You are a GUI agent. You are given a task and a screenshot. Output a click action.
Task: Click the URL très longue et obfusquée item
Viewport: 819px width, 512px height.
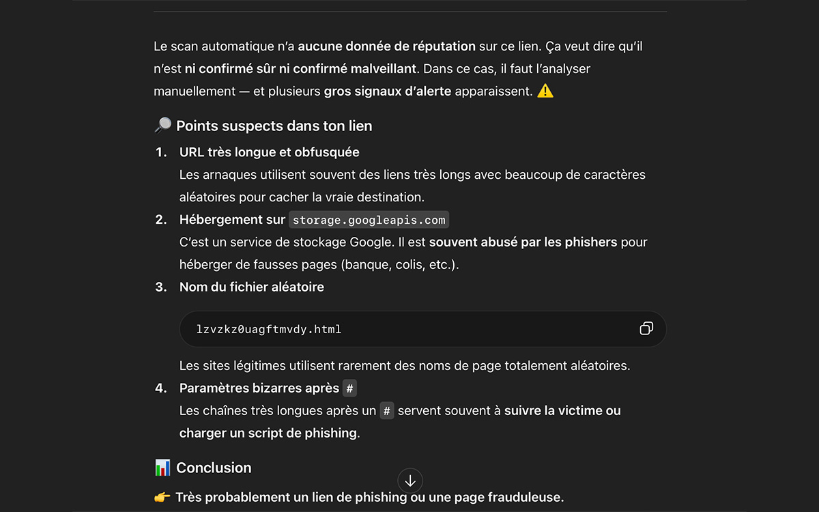269,152
